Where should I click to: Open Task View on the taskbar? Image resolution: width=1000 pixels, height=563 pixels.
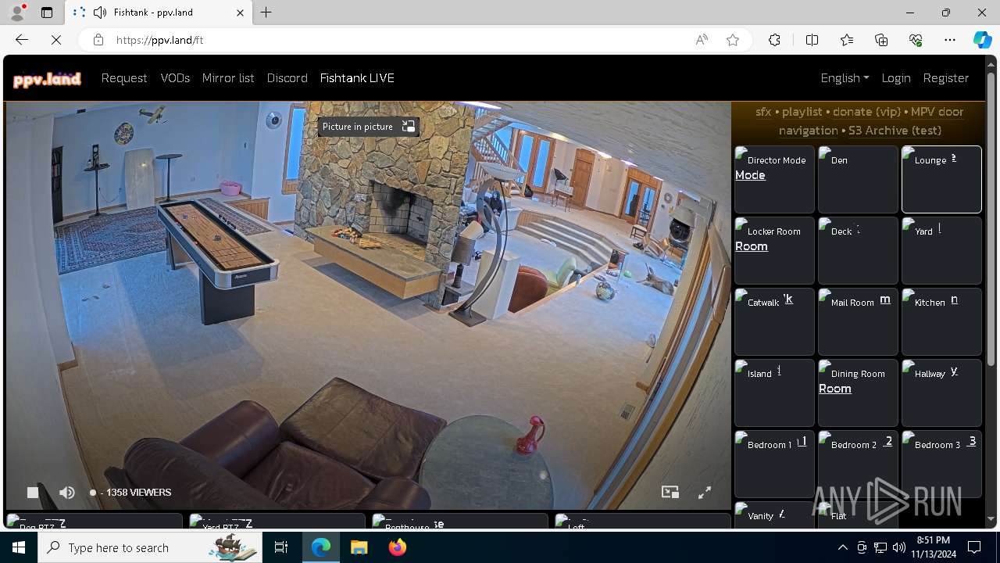[281, 547]
